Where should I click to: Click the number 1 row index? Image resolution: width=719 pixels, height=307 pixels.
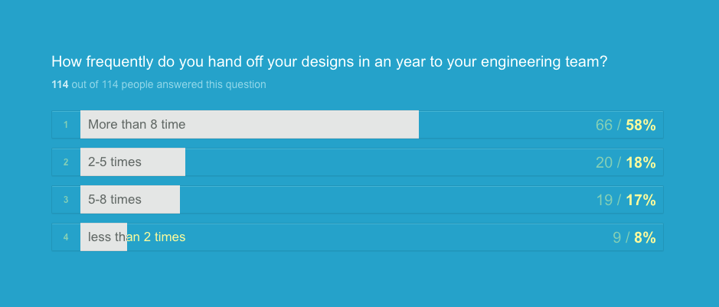[x=66, y=125]
